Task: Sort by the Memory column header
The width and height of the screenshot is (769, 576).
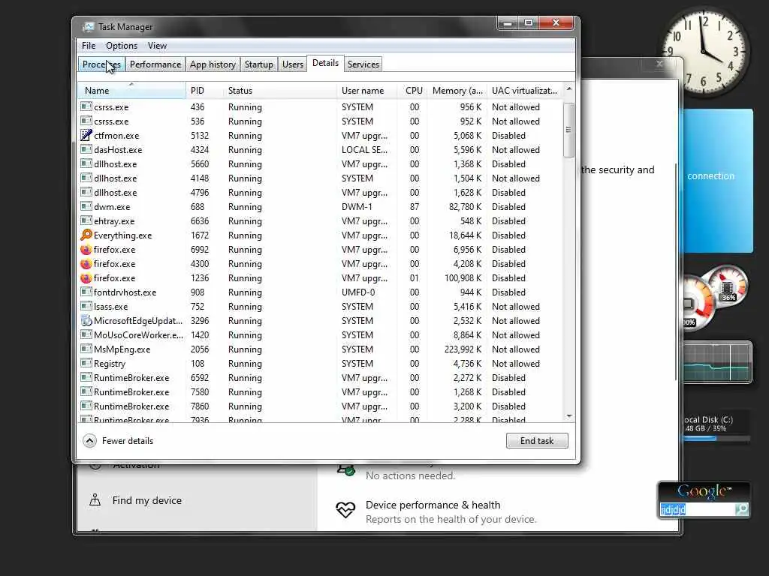Action: 457,91
